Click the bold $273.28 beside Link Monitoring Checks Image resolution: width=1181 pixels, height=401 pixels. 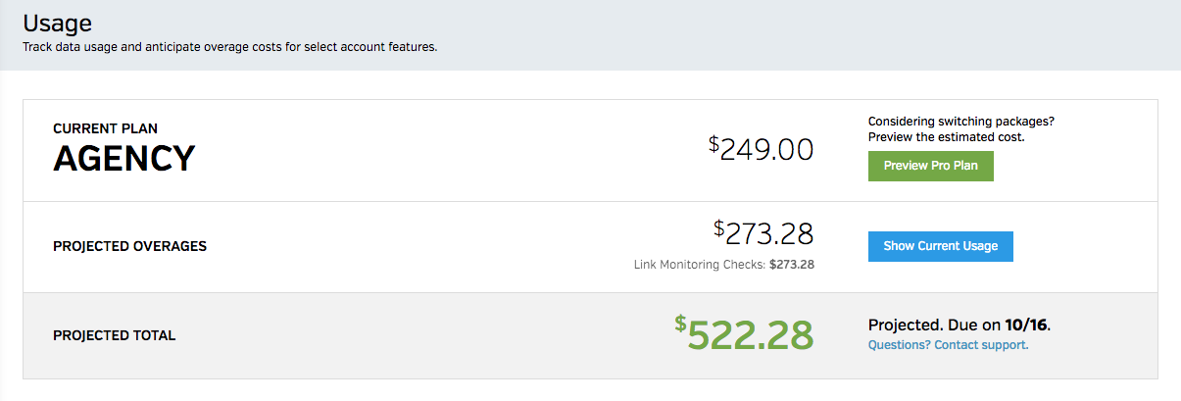[x=792, y=264]
